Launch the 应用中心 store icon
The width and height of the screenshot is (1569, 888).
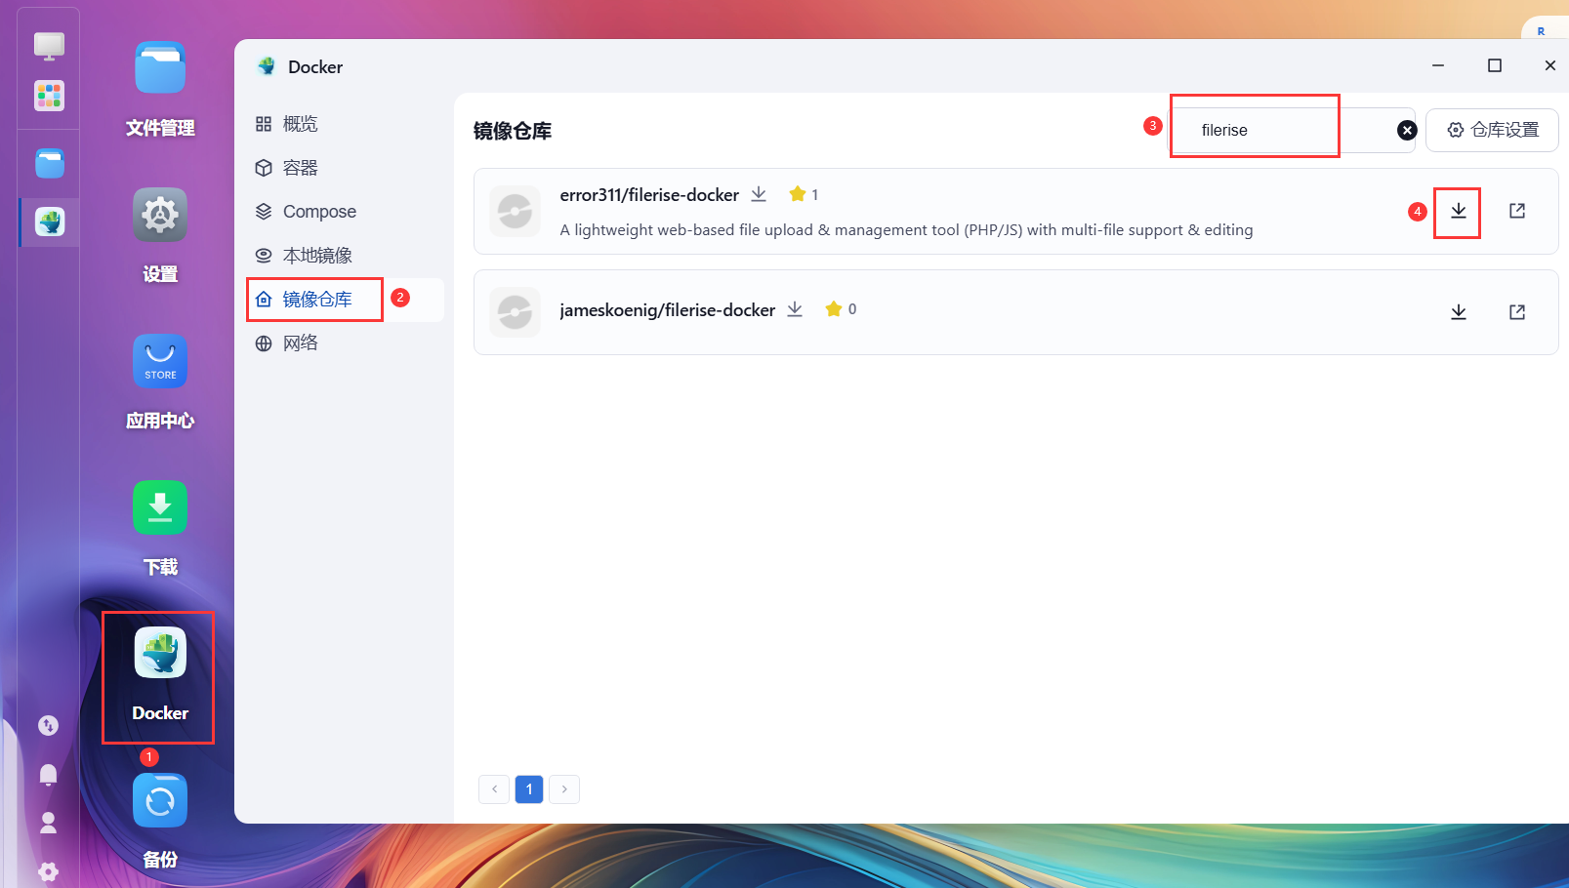coord(160,360)
